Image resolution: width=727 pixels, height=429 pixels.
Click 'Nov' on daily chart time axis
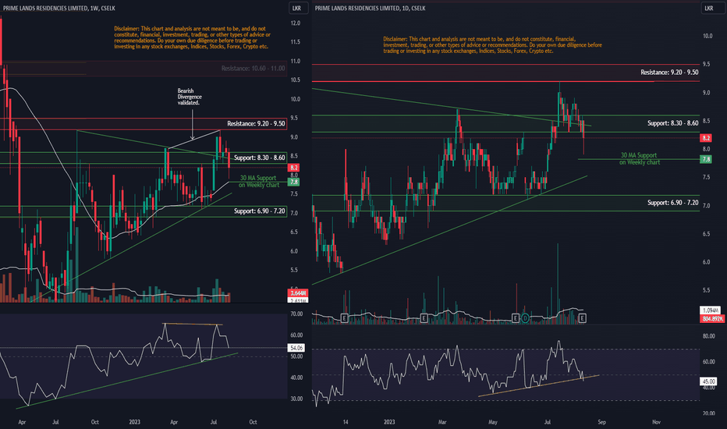pyautogui.click(x=657, y=422)
